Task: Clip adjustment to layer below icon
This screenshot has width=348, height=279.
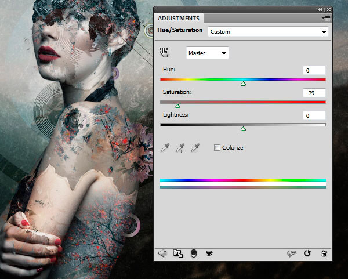Action: [194, 253]
